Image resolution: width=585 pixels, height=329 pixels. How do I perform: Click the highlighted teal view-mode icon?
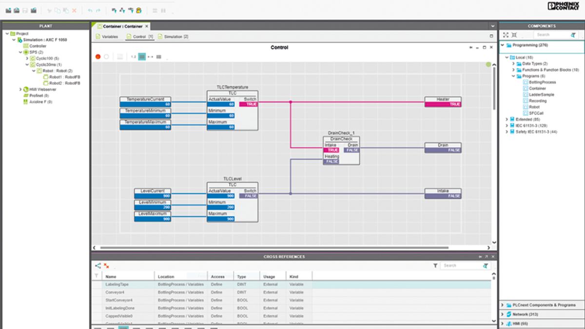142,57
